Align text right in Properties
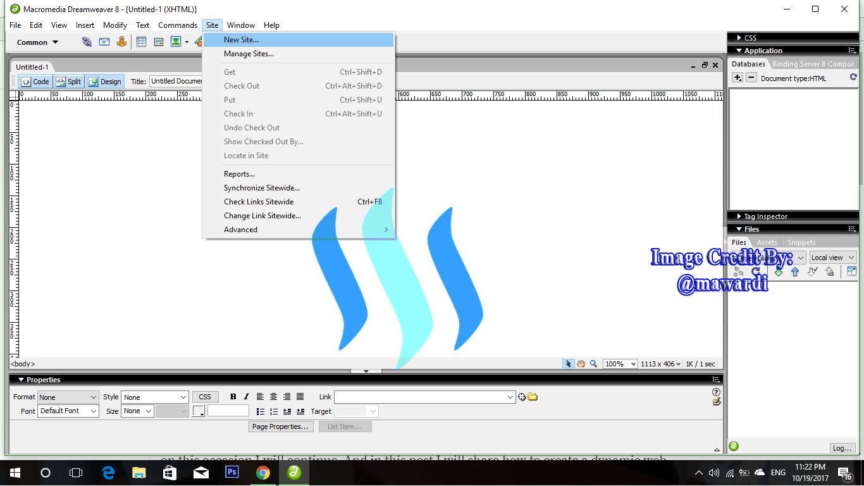This screenshot has height=486, width=864. (287, 397)
